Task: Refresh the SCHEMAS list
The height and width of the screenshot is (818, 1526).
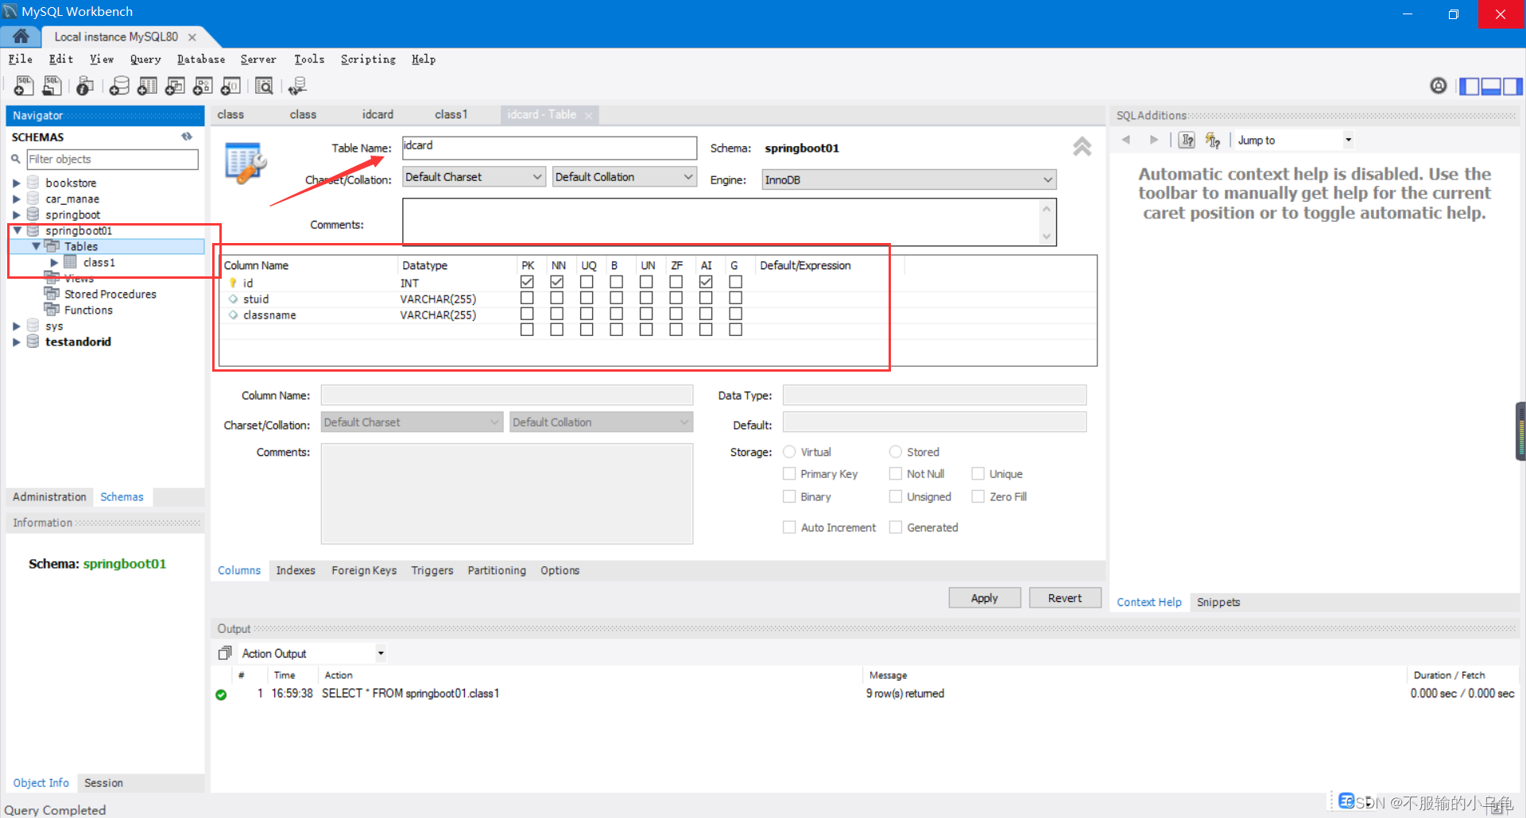Action: (x=187, y=137)
